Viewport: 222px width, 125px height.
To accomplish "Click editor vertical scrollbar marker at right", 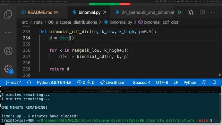I will click(x=220, y=75).
